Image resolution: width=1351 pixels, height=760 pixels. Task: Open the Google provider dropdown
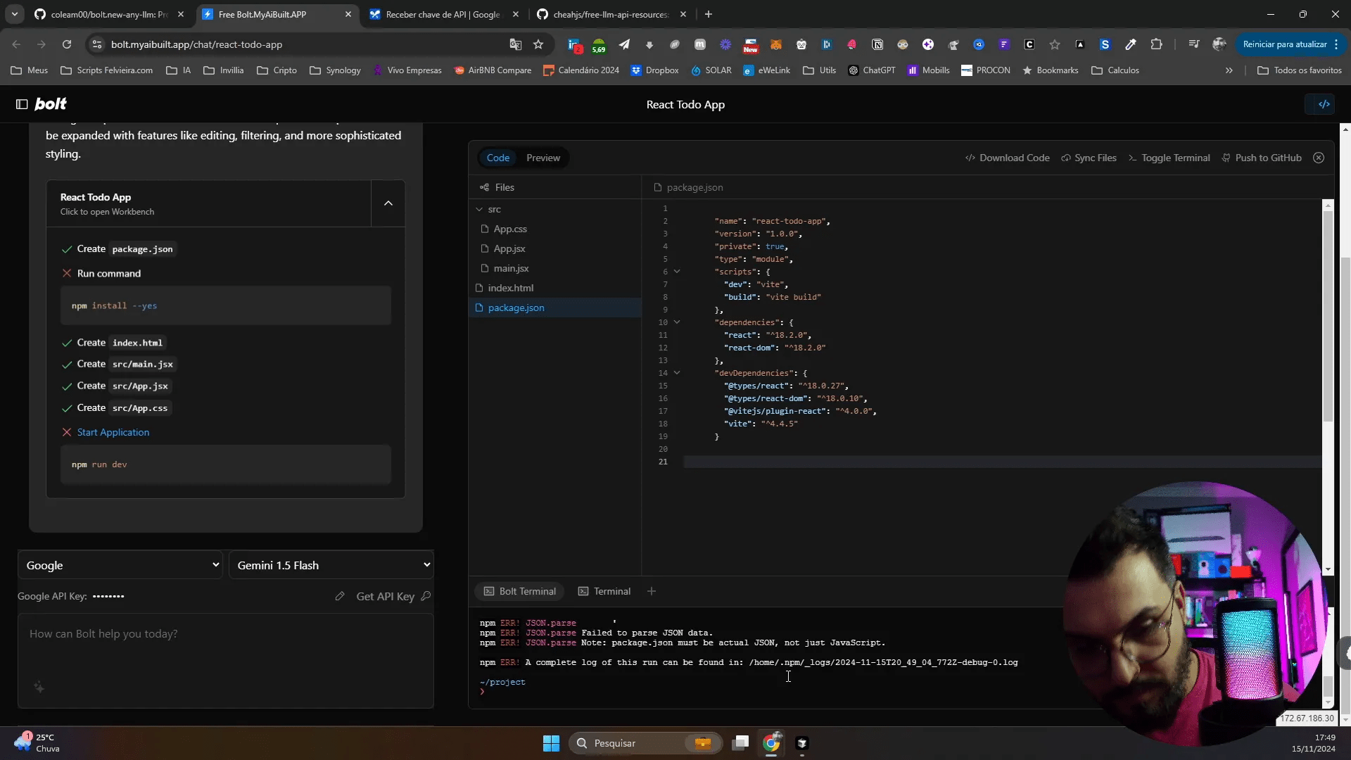(x=120, y=565)
